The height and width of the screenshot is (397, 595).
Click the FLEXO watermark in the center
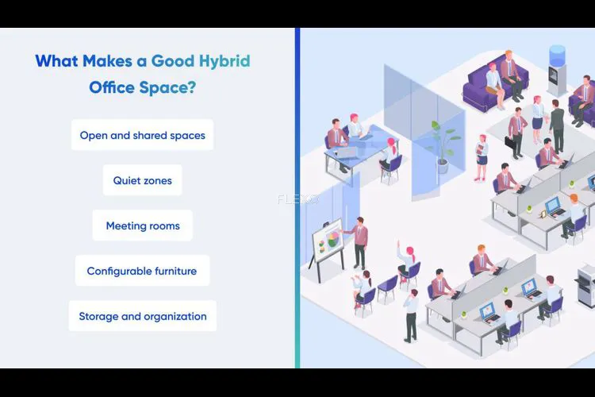point(297,199)
